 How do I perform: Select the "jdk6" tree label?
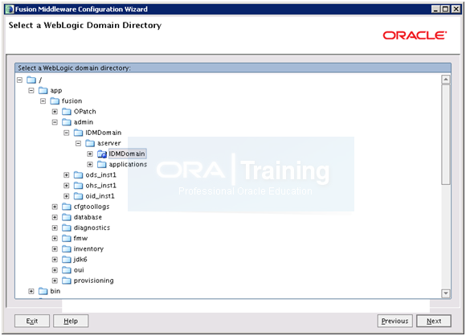coord(80,260)
